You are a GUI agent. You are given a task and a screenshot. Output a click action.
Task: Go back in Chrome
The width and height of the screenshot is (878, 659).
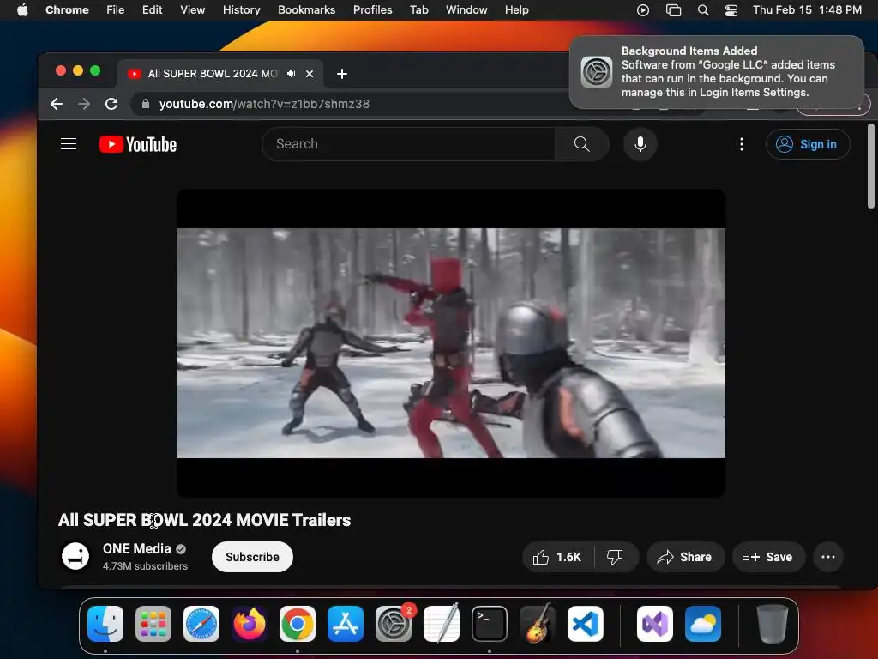pyautogui.click(x=57, y=104)
